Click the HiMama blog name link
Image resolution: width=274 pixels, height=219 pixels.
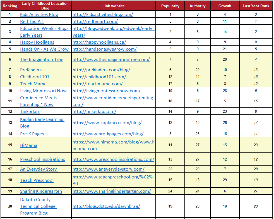pyautogui.click(x=29, y=145)
